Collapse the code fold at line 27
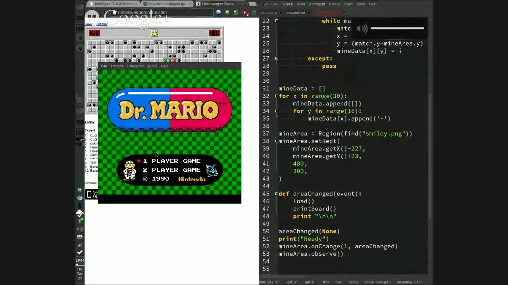Screen dimensions: 508x285 pyautogui.click(x=277, y=58)
